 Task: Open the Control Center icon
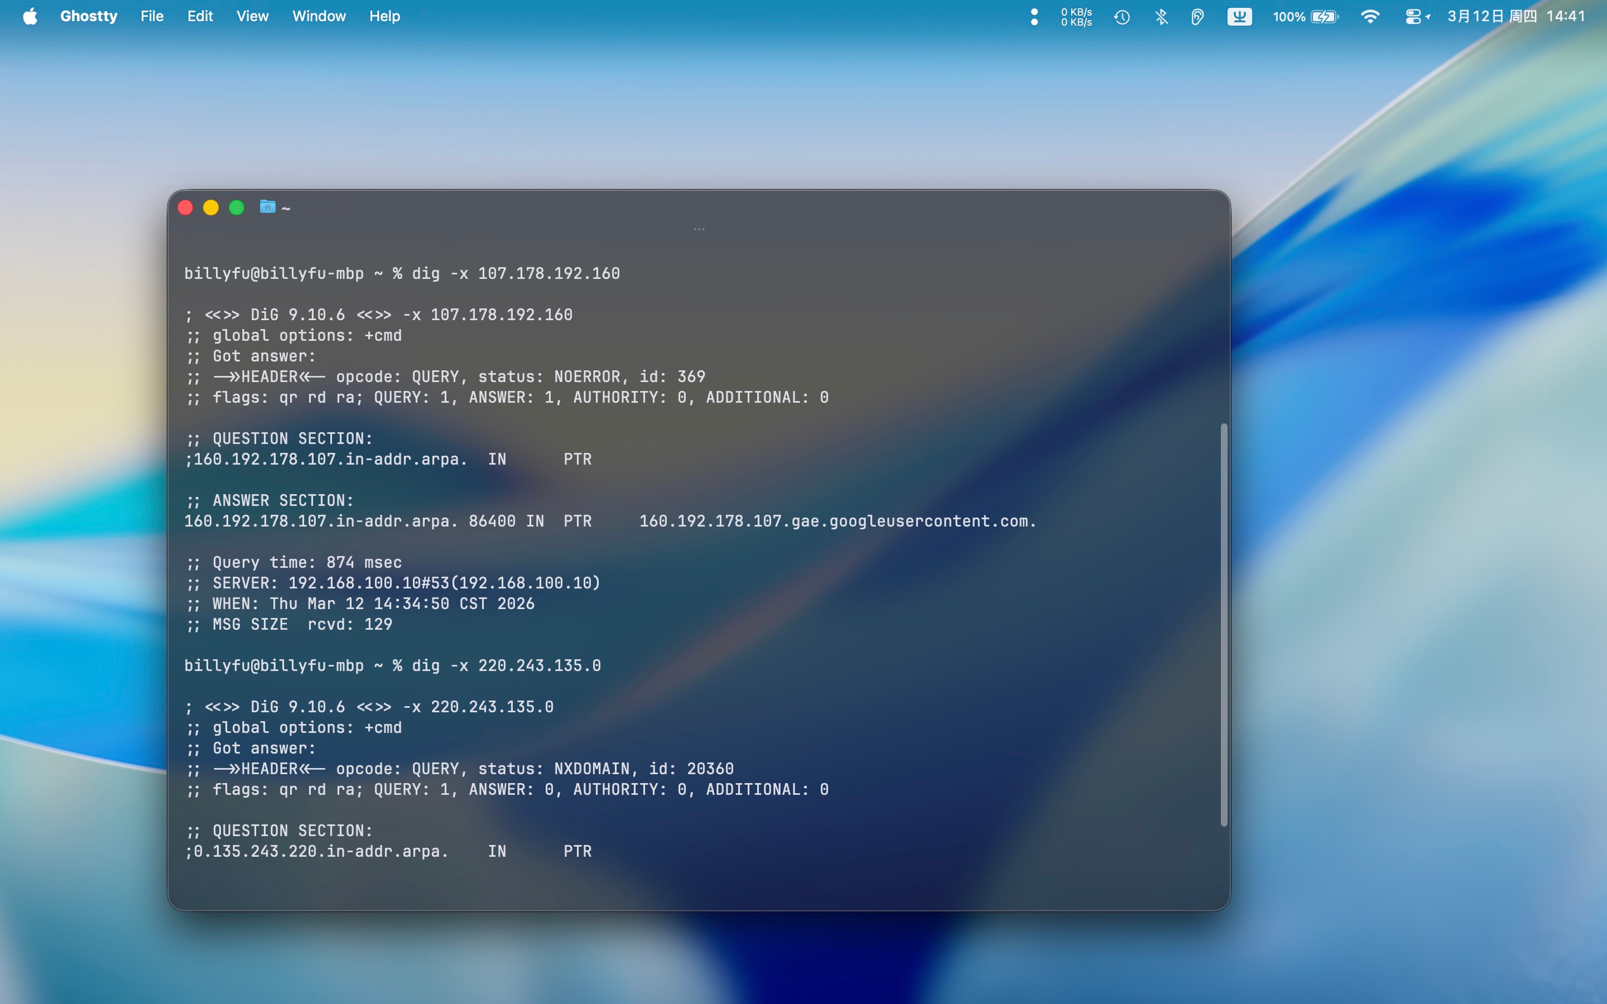pos(1413,17)
